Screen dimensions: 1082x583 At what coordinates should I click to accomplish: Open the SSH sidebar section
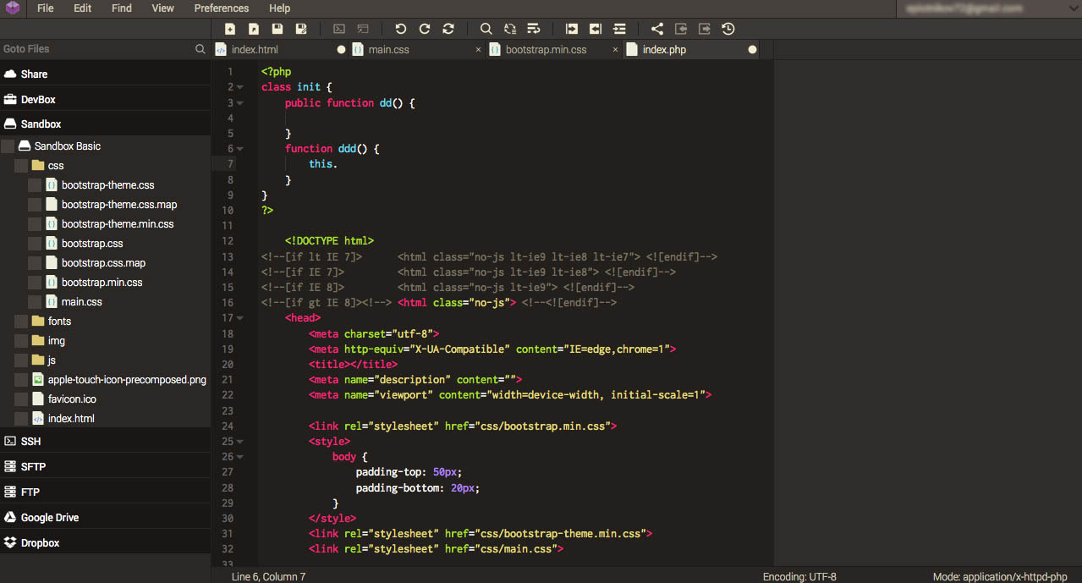point(105,441)
